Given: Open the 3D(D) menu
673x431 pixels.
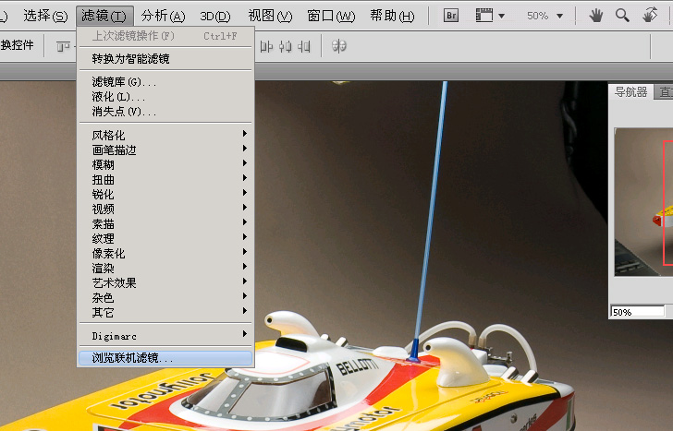Looking at the screenshot, I should [x=215, y=17].
